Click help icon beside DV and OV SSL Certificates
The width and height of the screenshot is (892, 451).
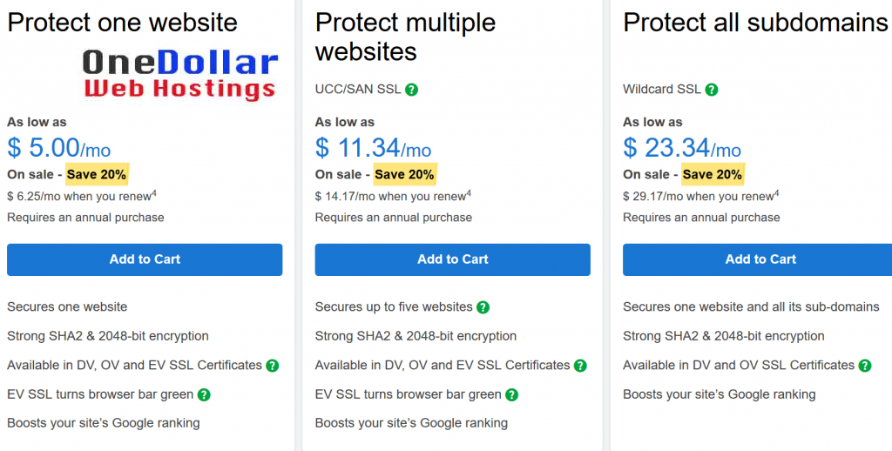point(865,365)
